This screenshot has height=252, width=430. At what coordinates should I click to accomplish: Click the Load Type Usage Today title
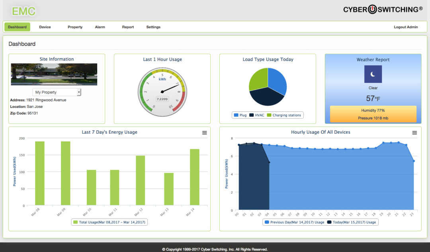coord(268,59)
